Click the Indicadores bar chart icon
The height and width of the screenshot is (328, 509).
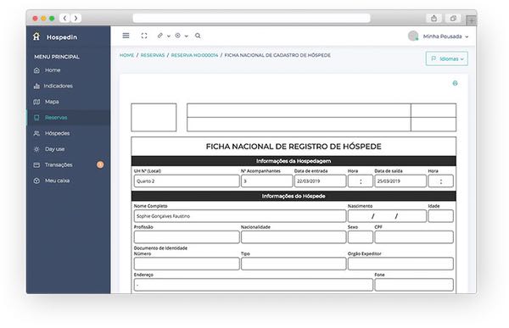tap(36, 86)
